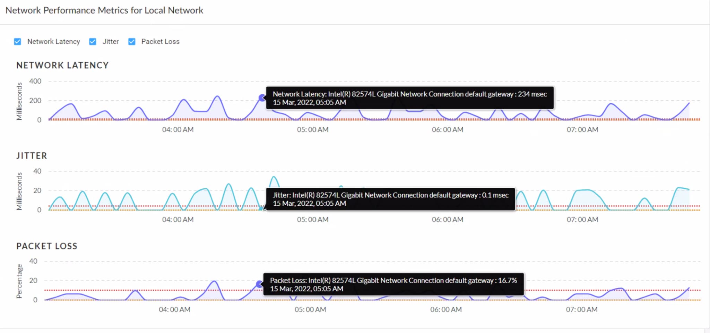Click the Network Latency tooltip showing 234 msec
710x333 pixels.
(409, 98)
